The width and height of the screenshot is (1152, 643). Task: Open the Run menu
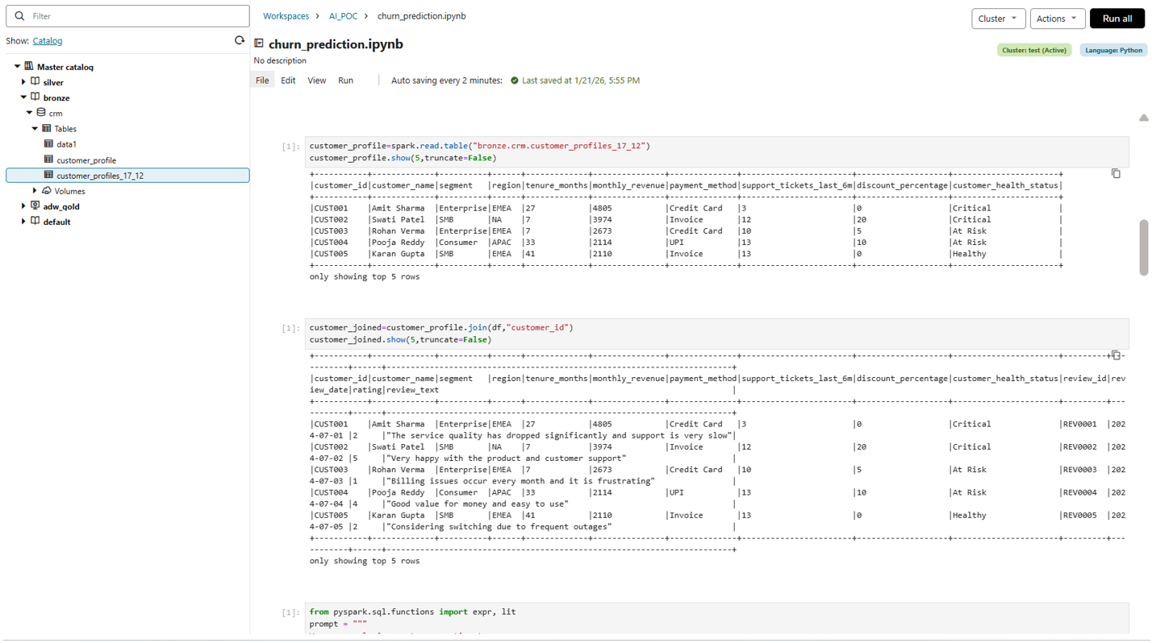[x=345, y=81]
